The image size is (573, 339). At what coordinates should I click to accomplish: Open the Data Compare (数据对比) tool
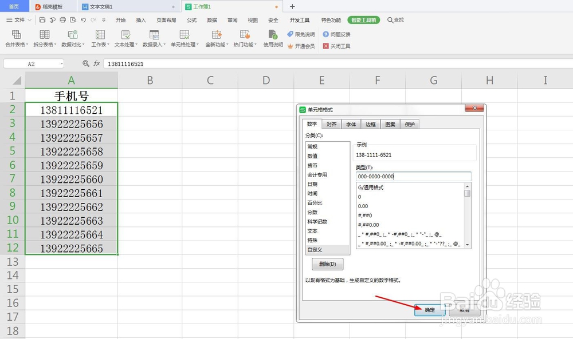click(72, 39)
